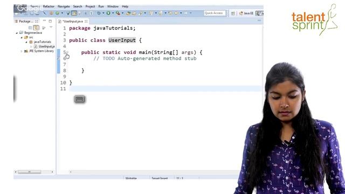Click the on-screen keyboard icon overlay
This screenshot has width=345, height=194.
(79, 99)
